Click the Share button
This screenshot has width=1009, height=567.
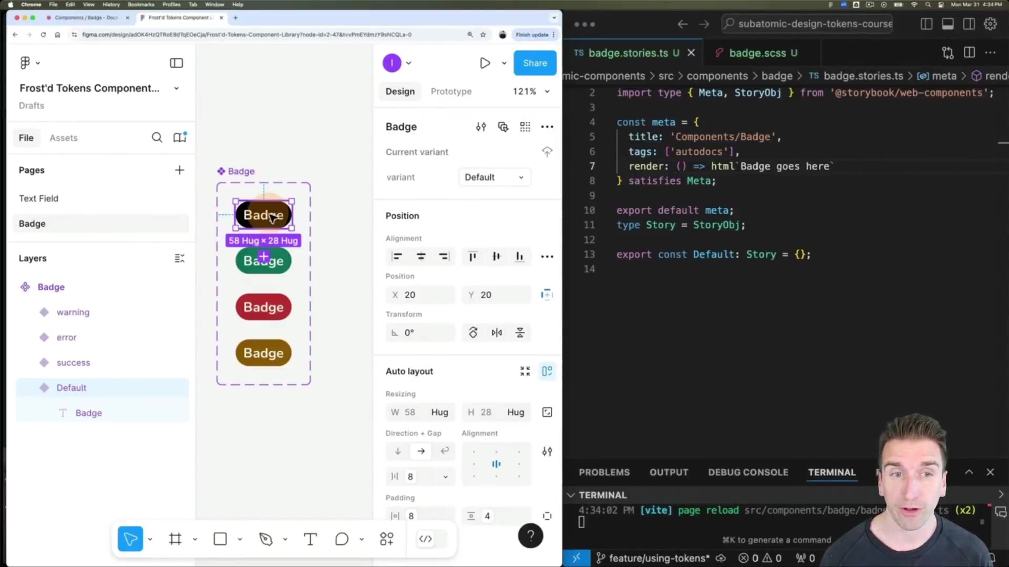point(535,63)
